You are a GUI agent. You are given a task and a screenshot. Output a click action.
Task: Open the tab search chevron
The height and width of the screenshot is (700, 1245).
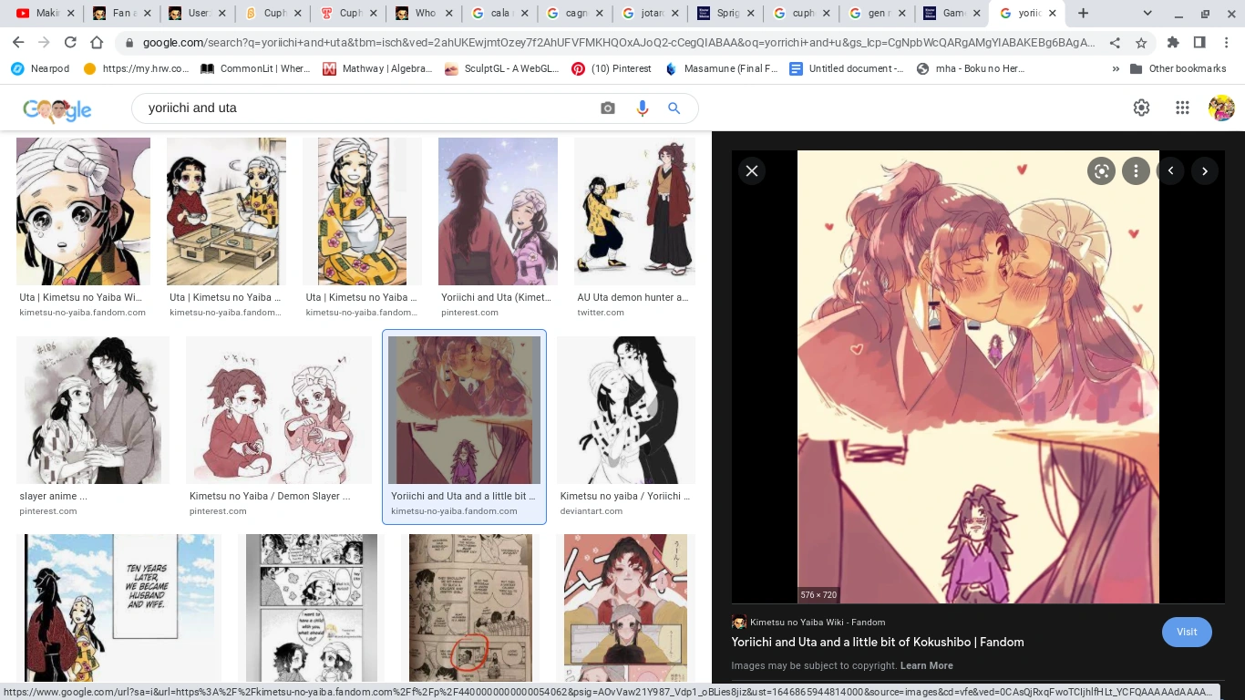click(1147, 13)
